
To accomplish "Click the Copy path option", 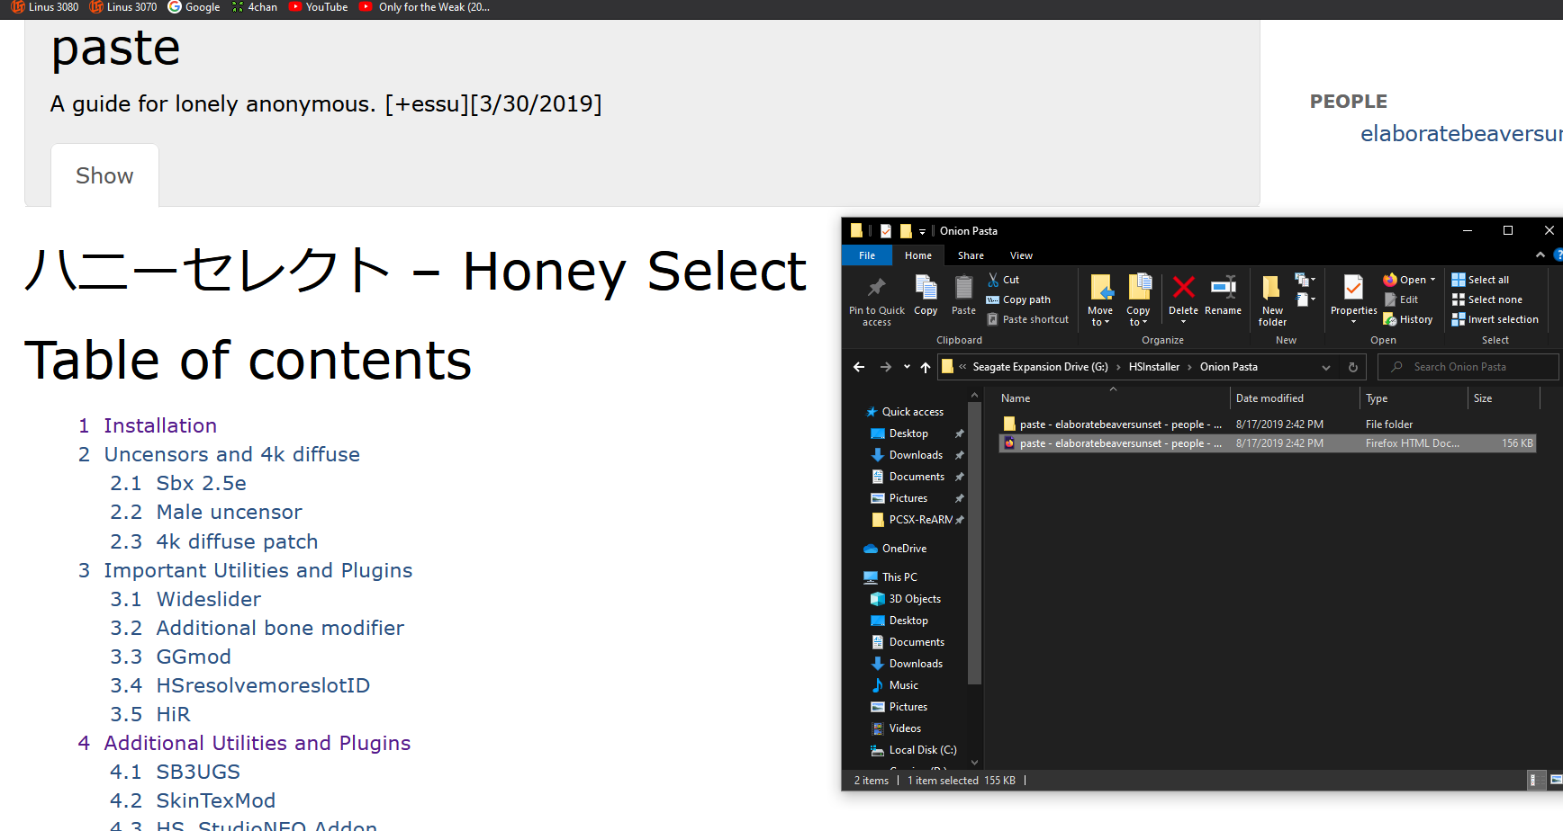I will [x=1019, y=299].
